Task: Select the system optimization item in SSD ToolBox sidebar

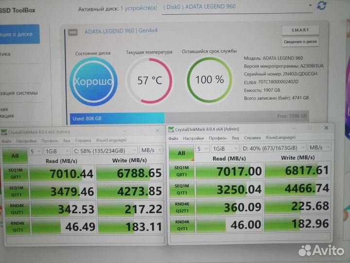Action: [x=19, y=93]
